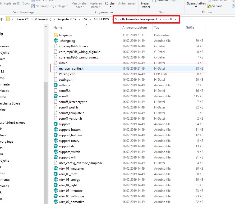Open the Verschieben nach dropdown
The width and height of the screenshot is (235, 204).
[80, 5]
